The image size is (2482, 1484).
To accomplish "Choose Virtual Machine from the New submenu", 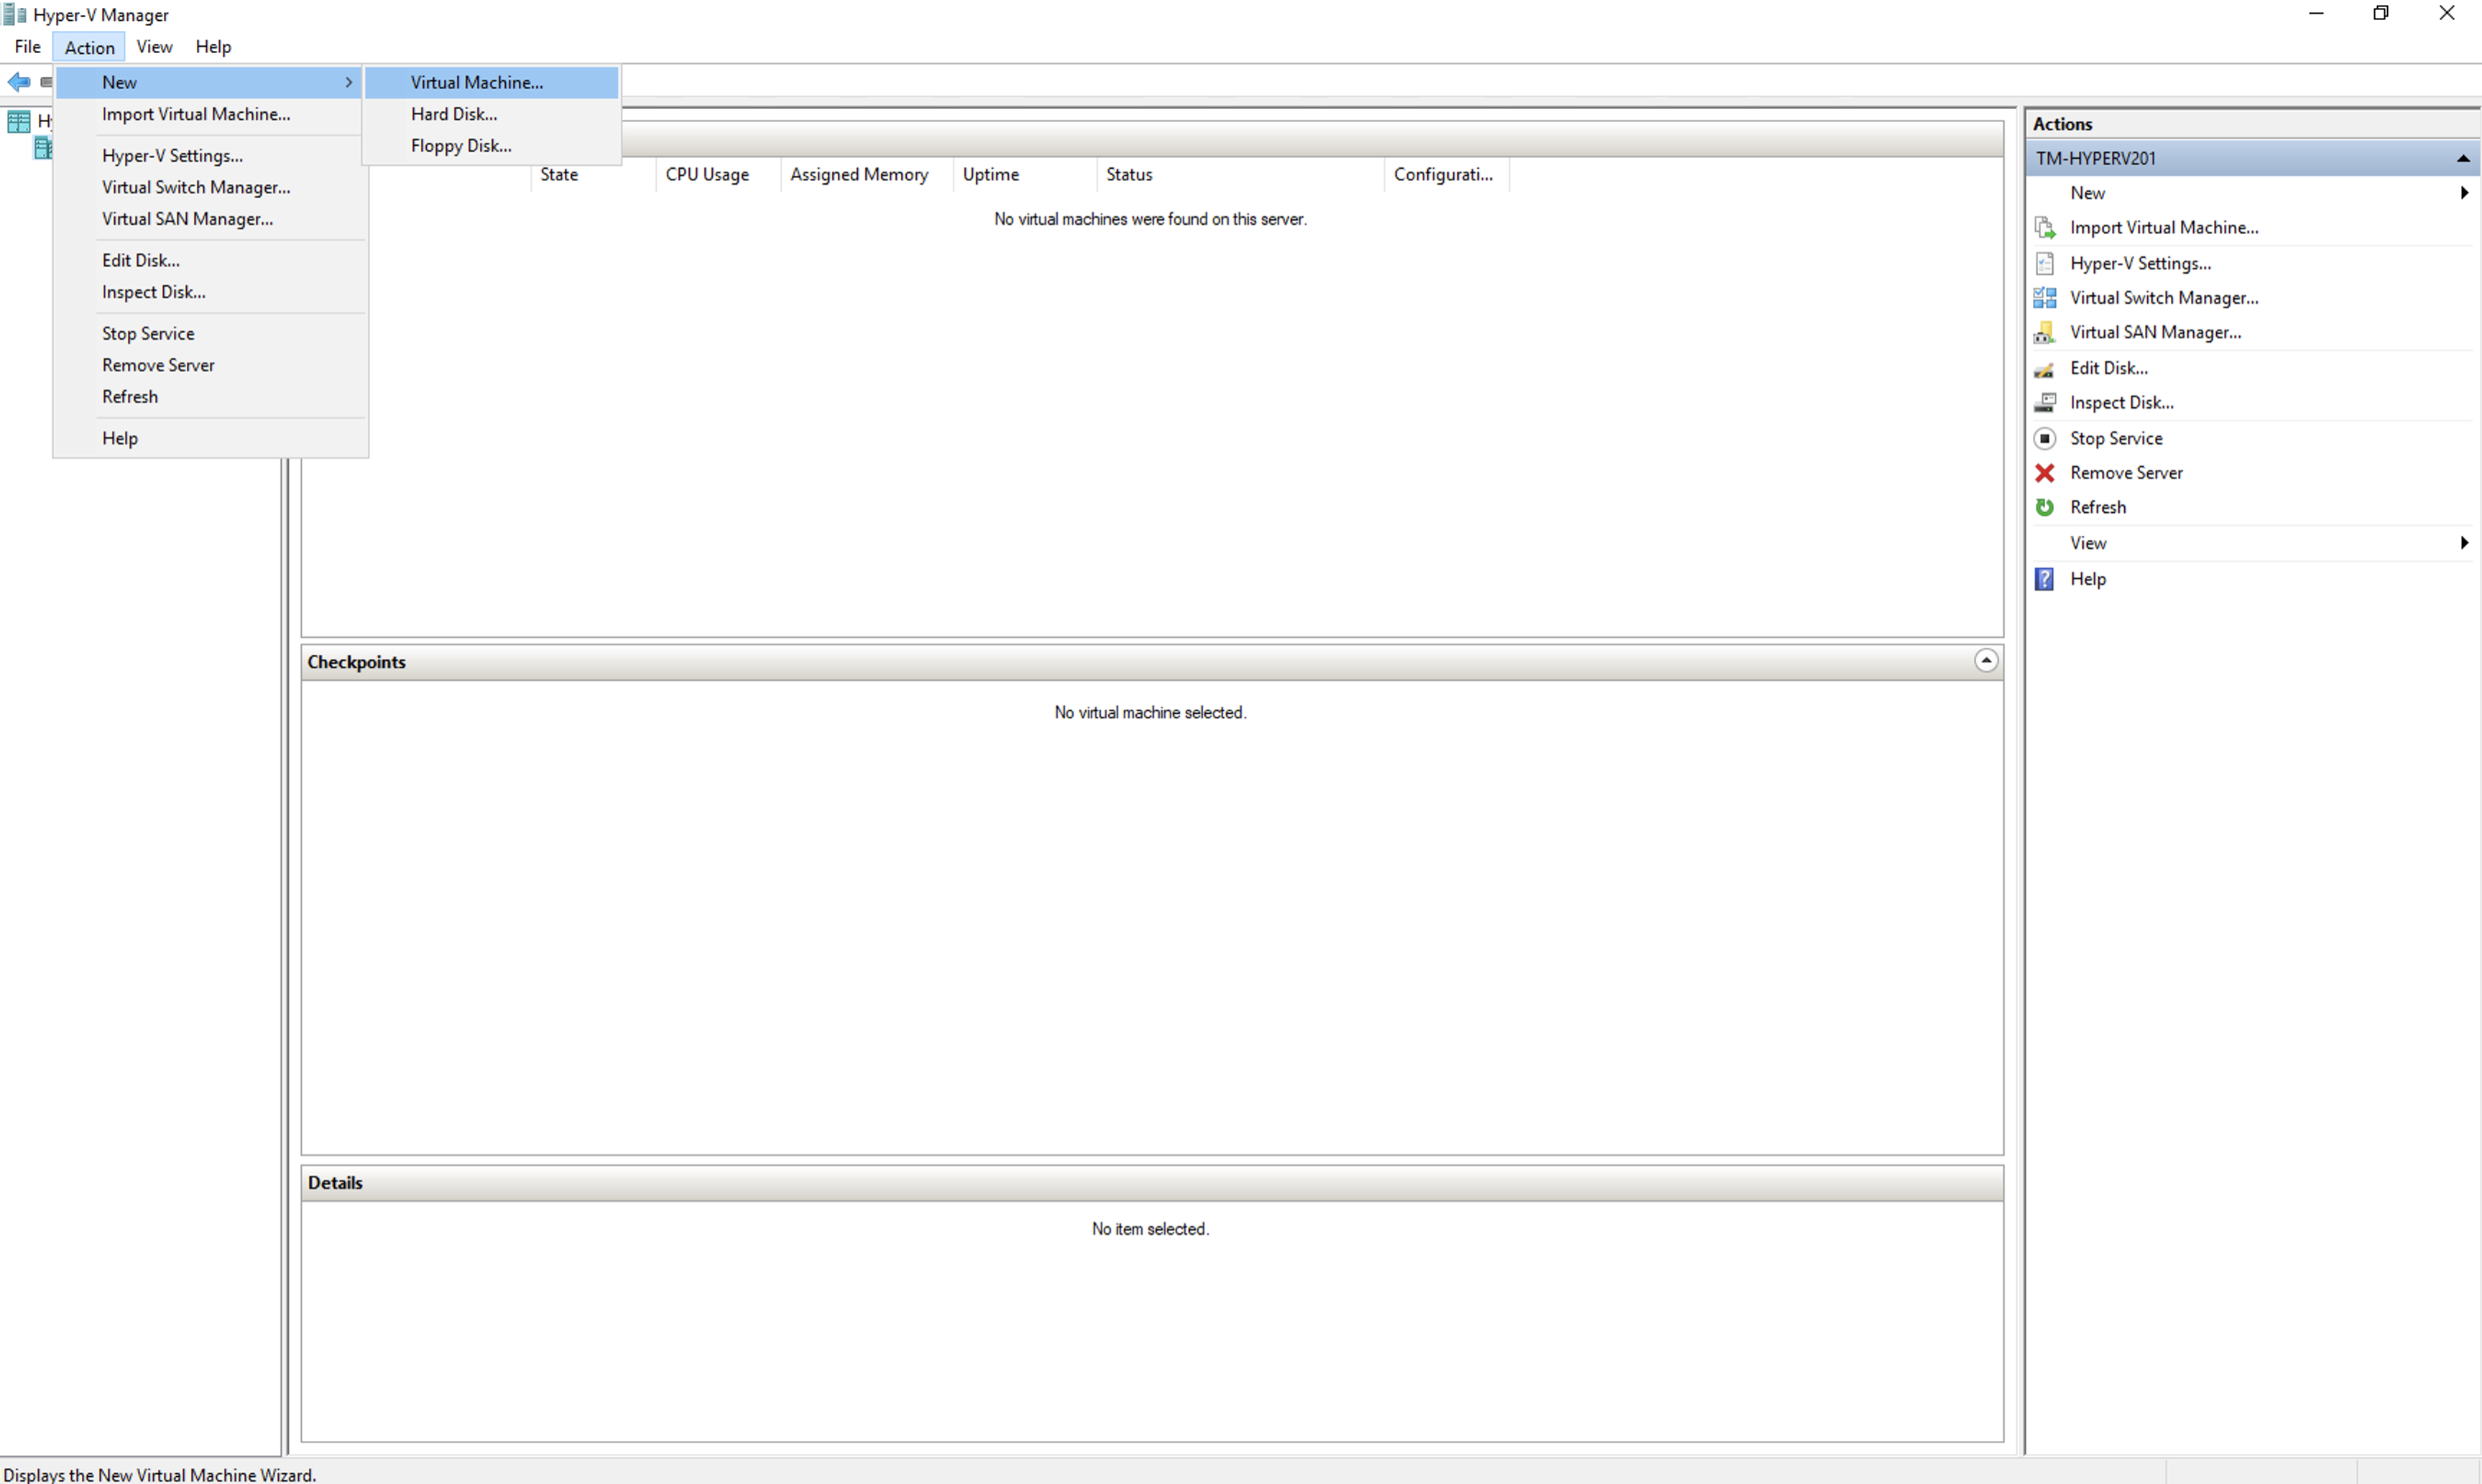I will tap(476, 82).
